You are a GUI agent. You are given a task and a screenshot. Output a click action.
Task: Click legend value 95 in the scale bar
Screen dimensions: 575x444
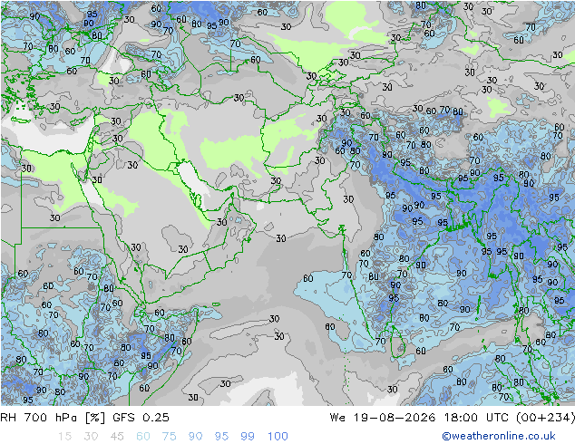221,437
